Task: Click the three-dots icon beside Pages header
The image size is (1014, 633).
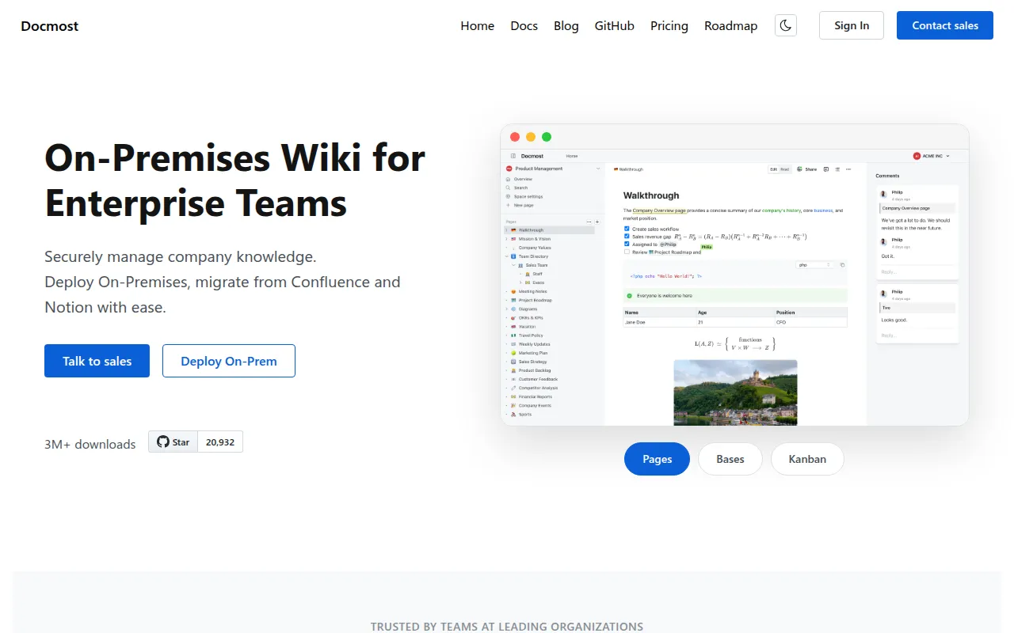Action: pyautogui.click(x=588, y=222)
